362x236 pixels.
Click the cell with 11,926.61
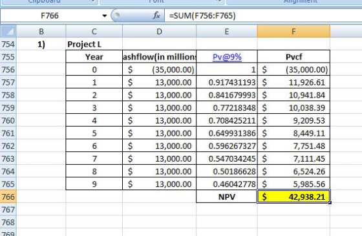coord(293,82)
